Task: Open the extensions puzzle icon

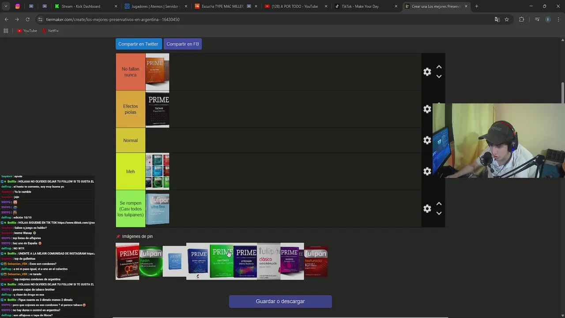Action: pos(521,19)
